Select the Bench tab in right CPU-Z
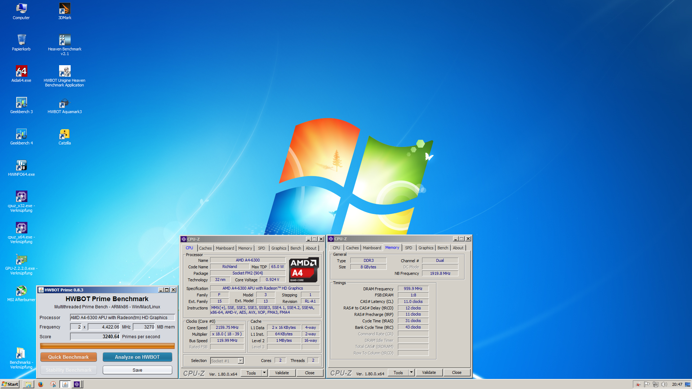This screenshot has height=389, width=692. coord(443,248)
